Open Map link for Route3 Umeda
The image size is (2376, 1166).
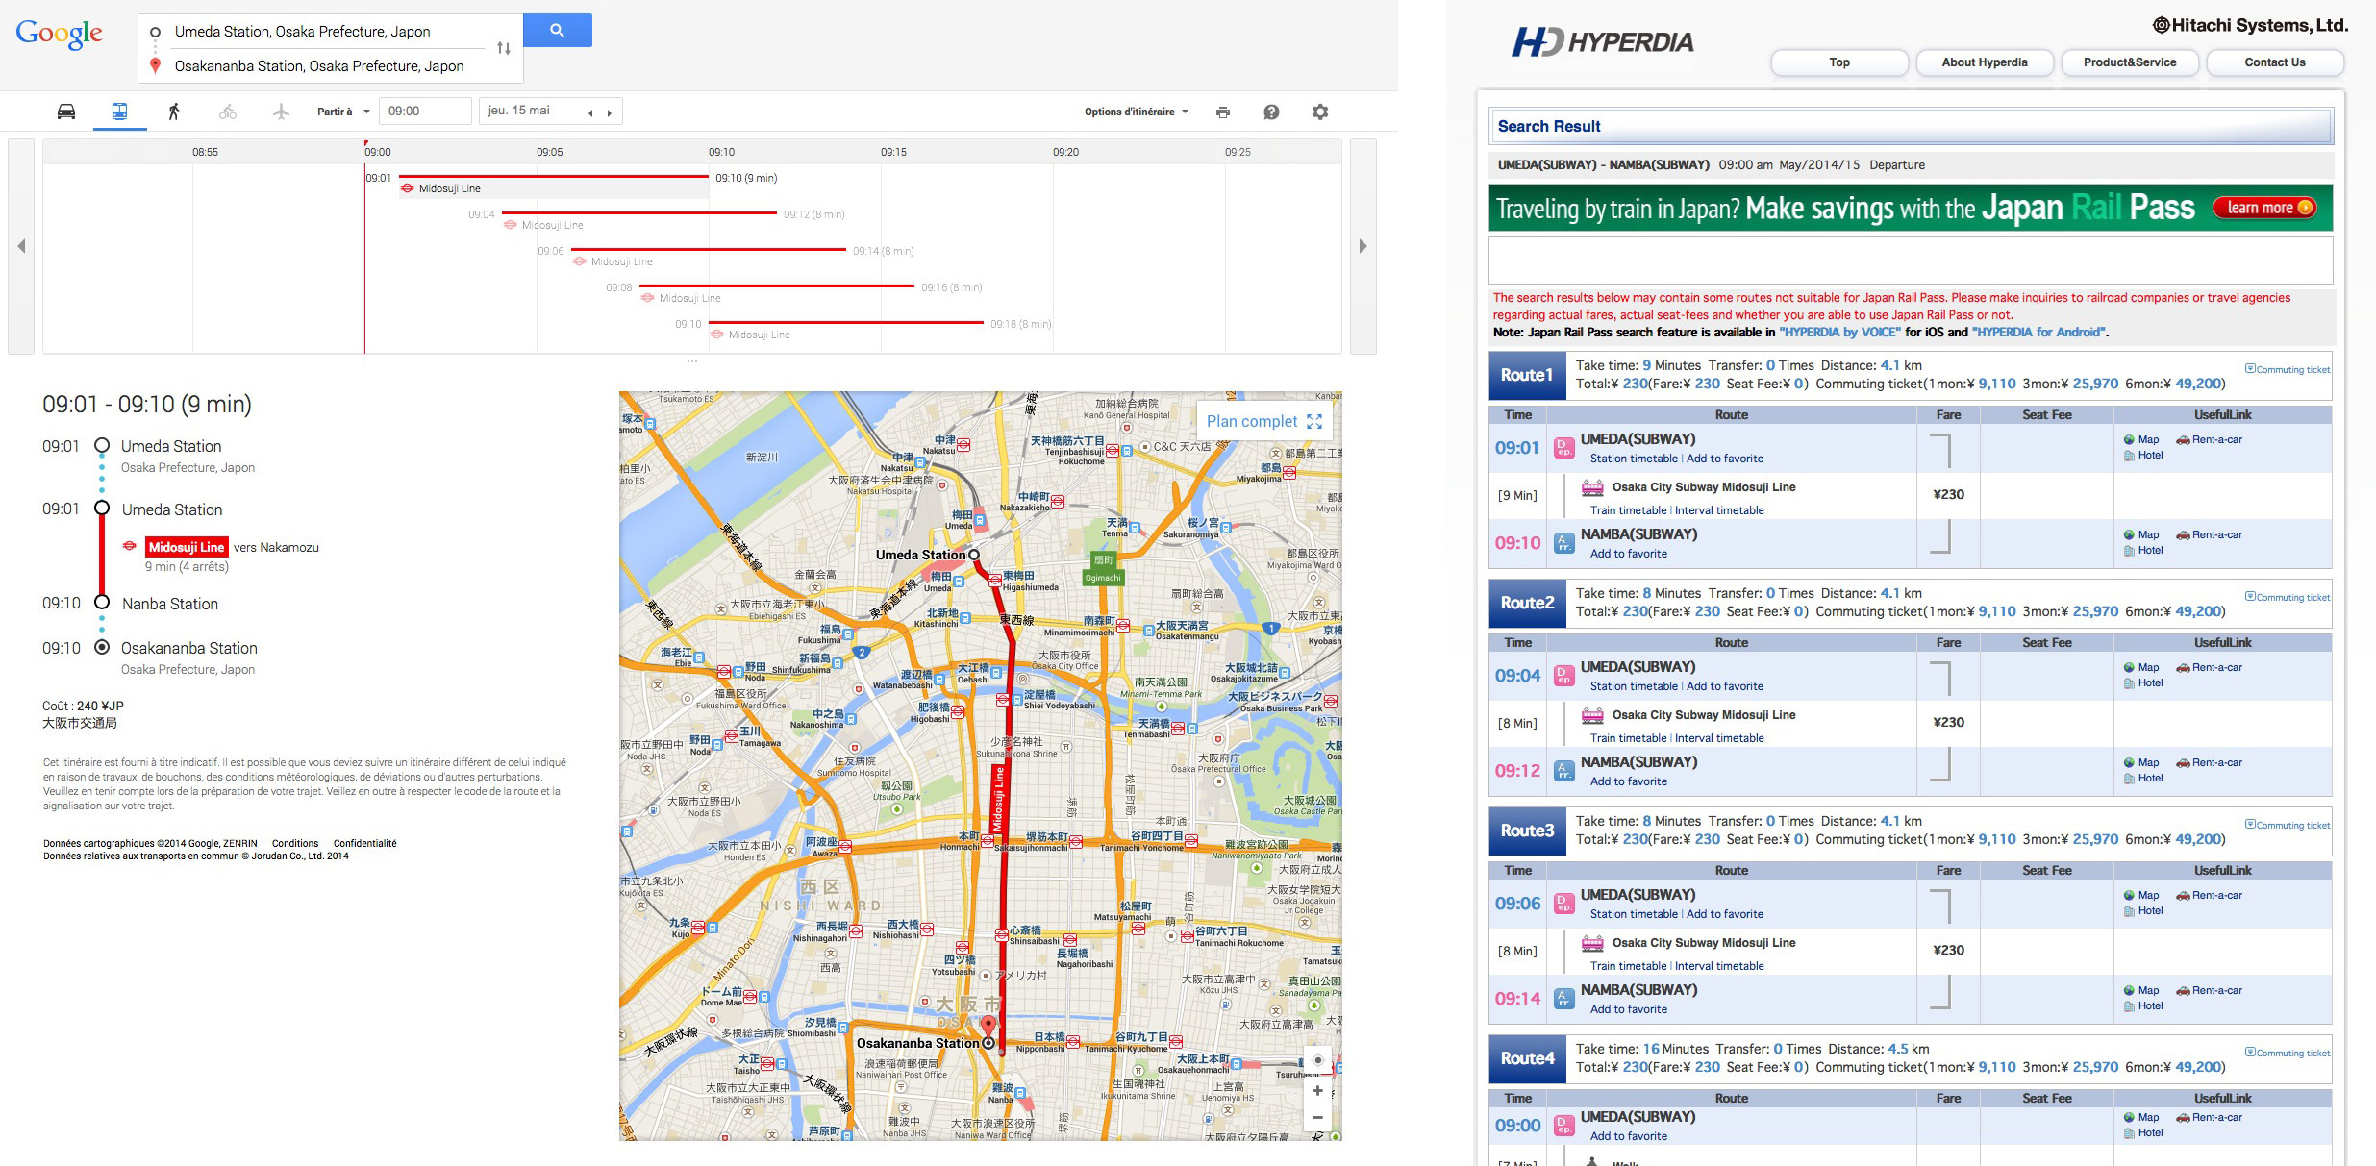point(2141,895)
